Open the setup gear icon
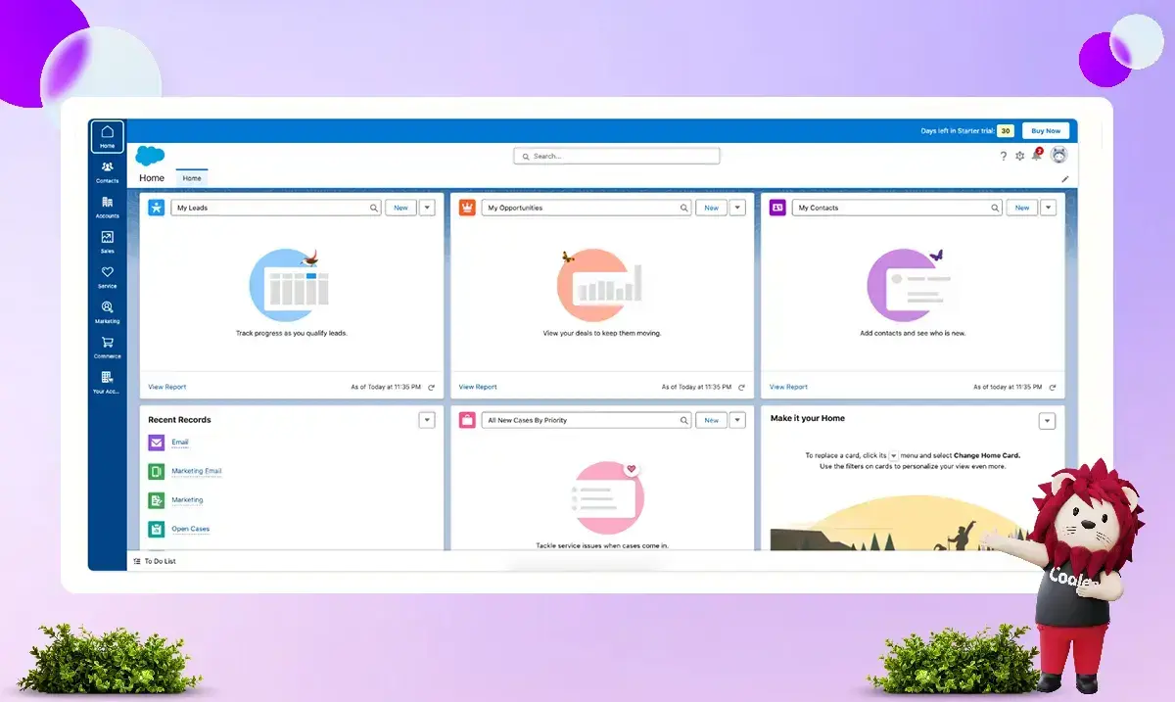1175x702 pixels. 1019,156
